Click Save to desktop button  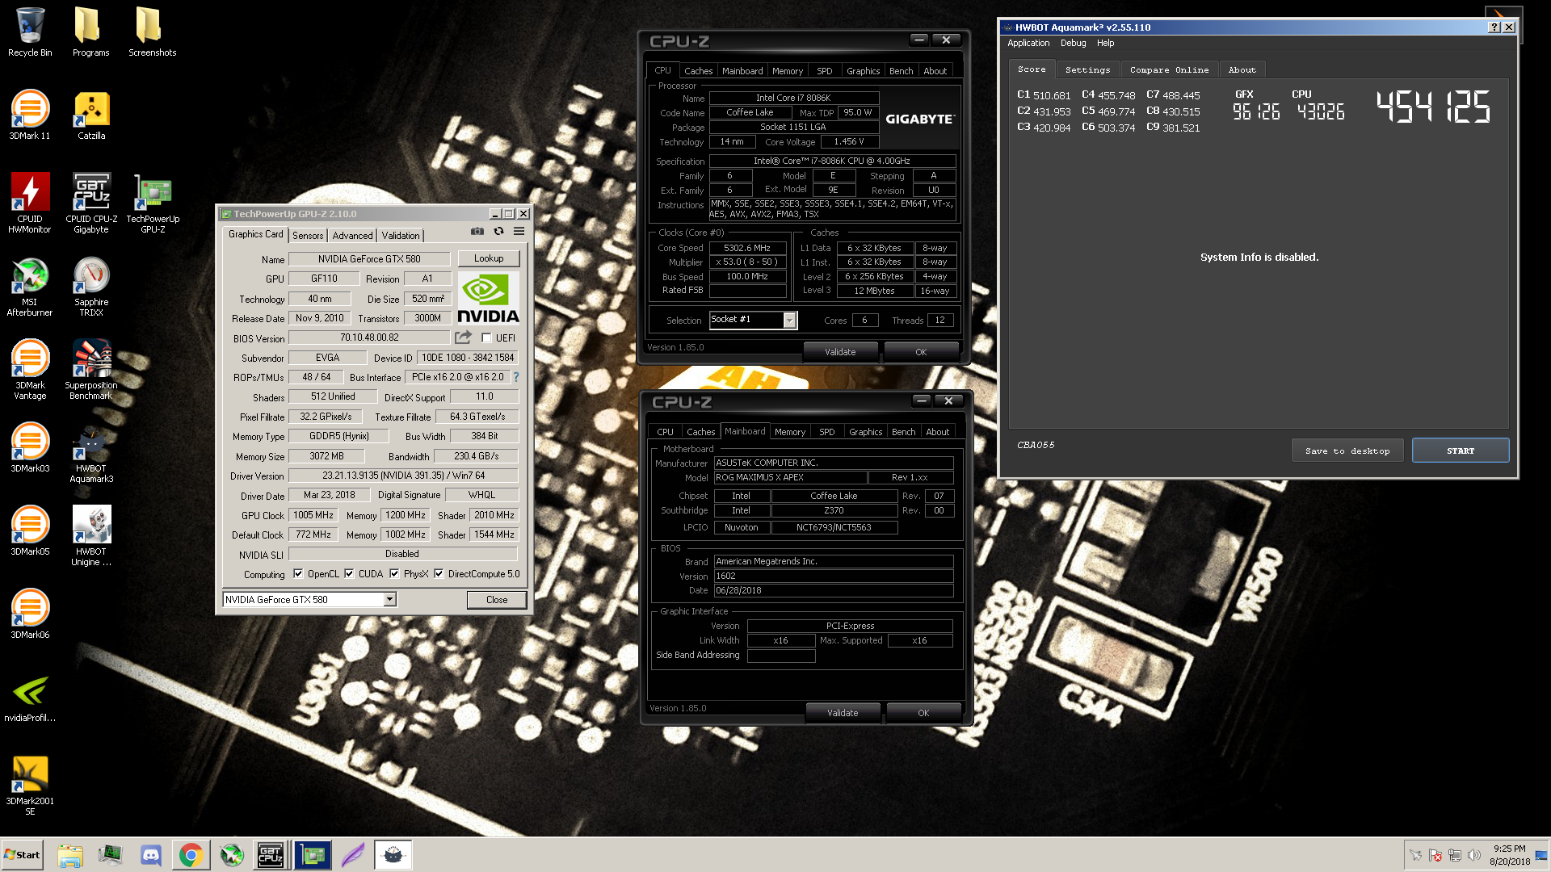[x=1347, y=451]
